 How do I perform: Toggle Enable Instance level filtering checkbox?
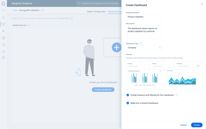pyautogui.click(x=128, y=95)
